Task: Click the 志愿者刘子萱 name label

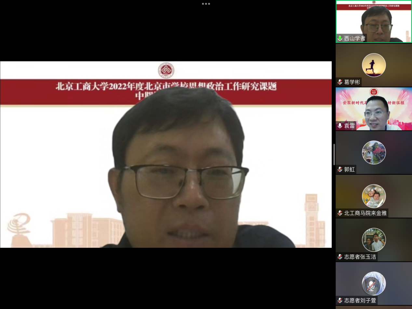Action: pos(360,301)
